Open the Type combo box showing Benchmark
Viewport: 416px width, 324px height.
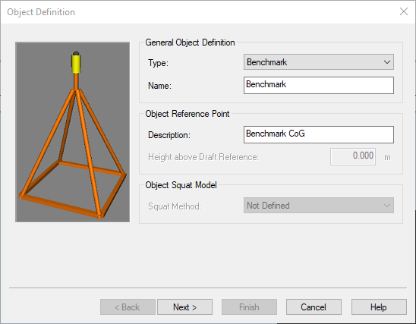pyautogui.click(x=318, y=62)
